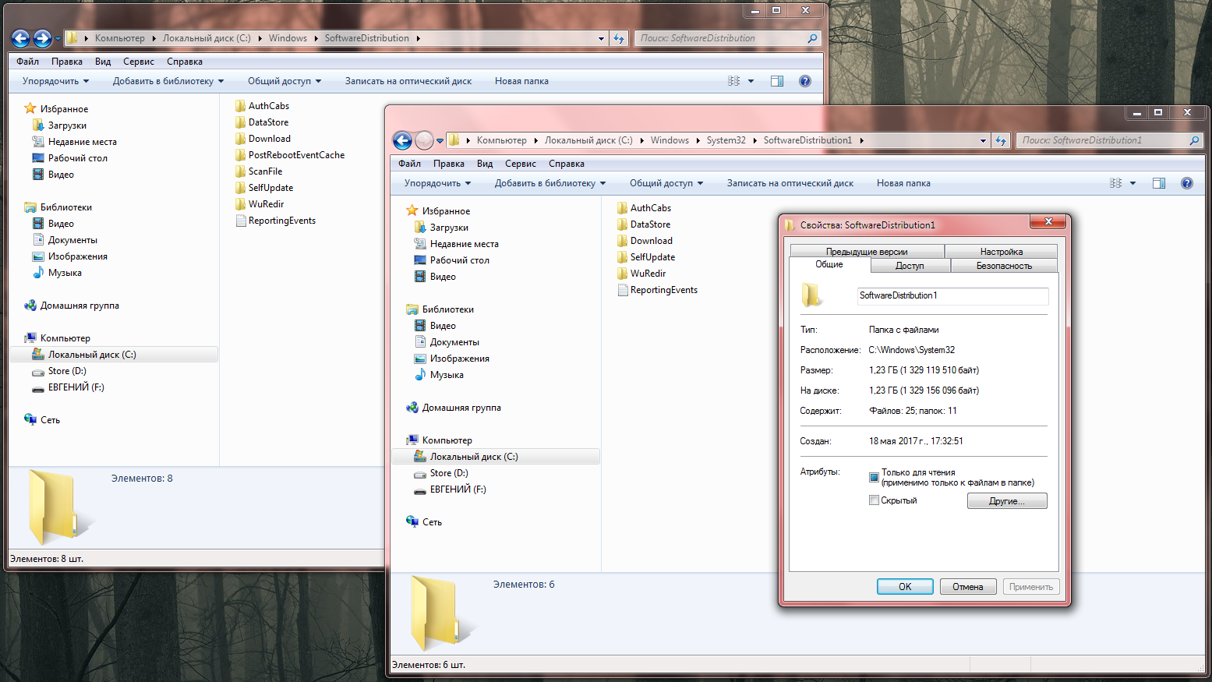Change view icon in rear window
Viewport: 1212px width, 682px height.
click(734, 81)
